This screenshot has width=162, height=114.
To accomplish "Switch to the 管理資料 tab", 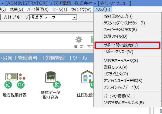I will click(28, 58).
